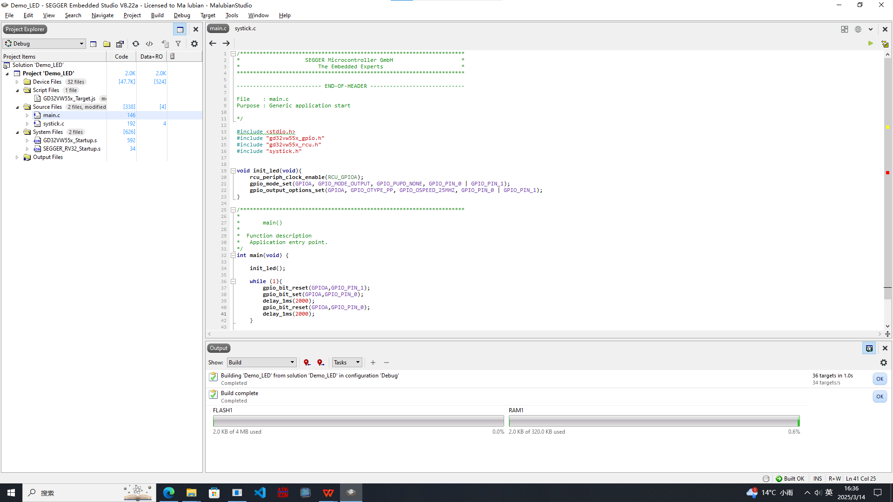Image resolution: width=893 pixels, height=502 pixels.
Task: Click the refresh/sync icon in Project Explorer toolbar
Action: click(x=135, y=44)
